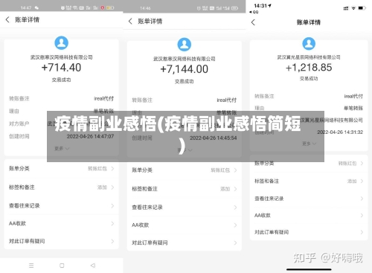Tap Android menu navigation button

pos(31,266)
